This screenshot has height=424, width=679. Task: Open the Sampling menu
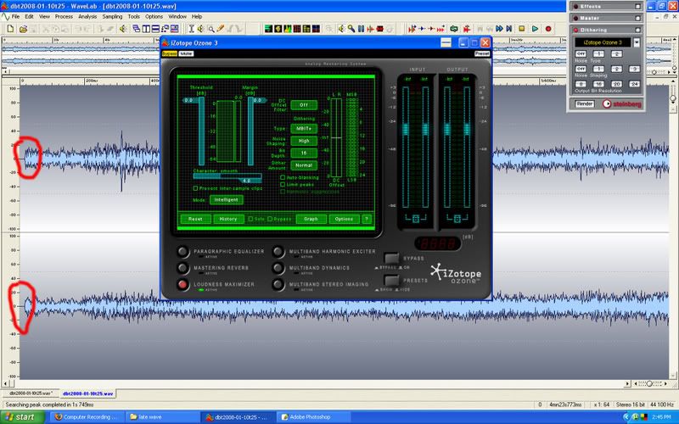pyautogui.click(x=112, y=16)
